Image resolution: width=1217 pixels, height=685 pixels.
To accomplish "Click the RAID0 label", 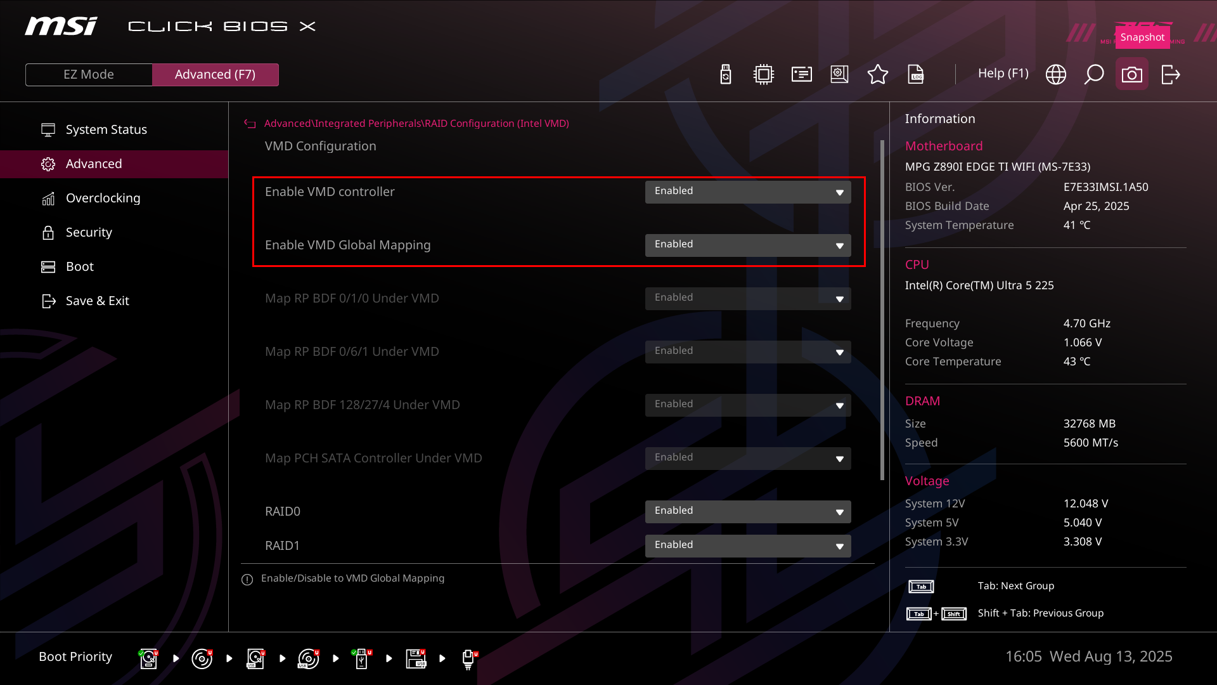I will pyautogui.click(x=282, y=511).
